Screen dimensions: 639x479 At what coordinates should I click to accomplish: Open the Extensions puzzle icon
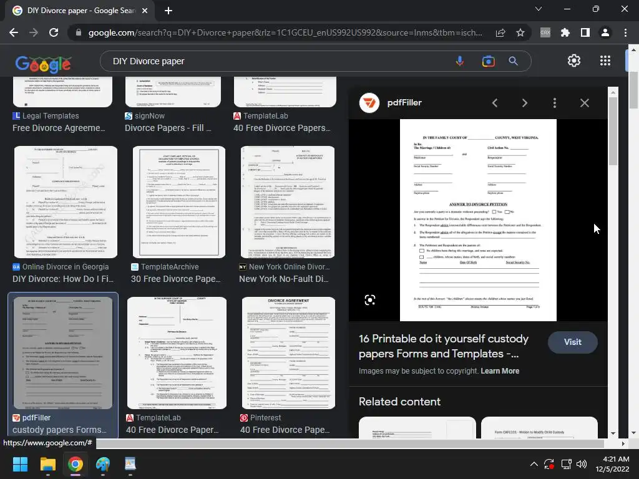coord(565,32)
